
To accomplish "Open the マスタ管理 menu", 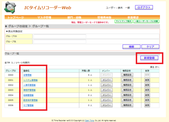I will pos(44,17).
